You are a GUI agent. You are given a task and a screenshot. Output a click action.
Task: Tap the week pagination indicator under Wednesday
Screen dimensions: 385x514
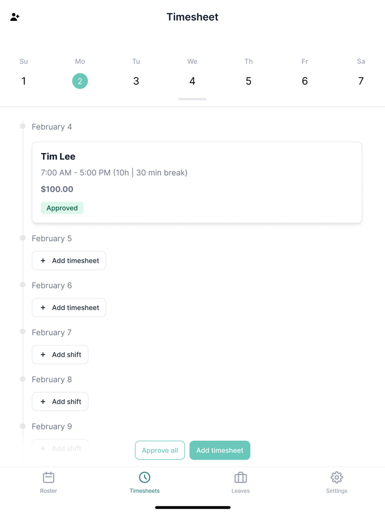192,100
